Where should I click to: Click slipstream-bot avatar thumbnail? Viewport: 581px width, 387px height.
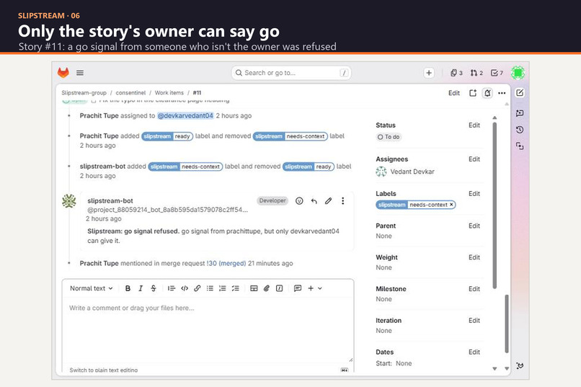pos(69,201)
